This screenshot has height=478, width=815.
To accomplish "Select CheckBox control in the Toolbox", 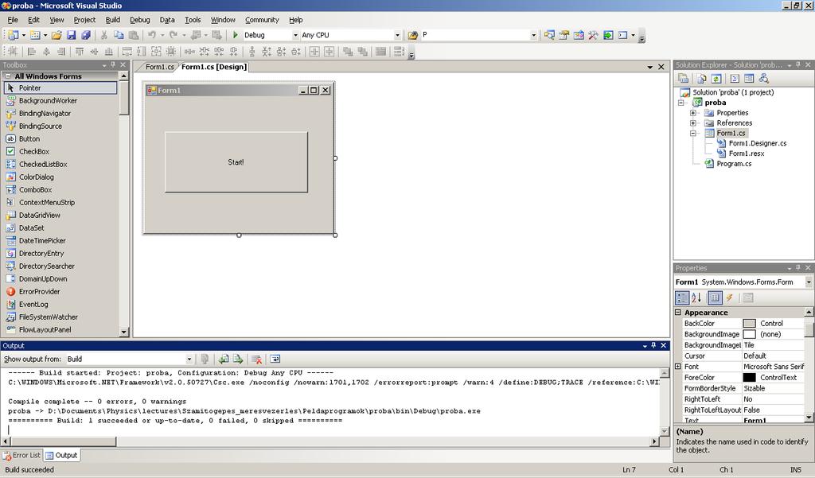I will point(34,151).
